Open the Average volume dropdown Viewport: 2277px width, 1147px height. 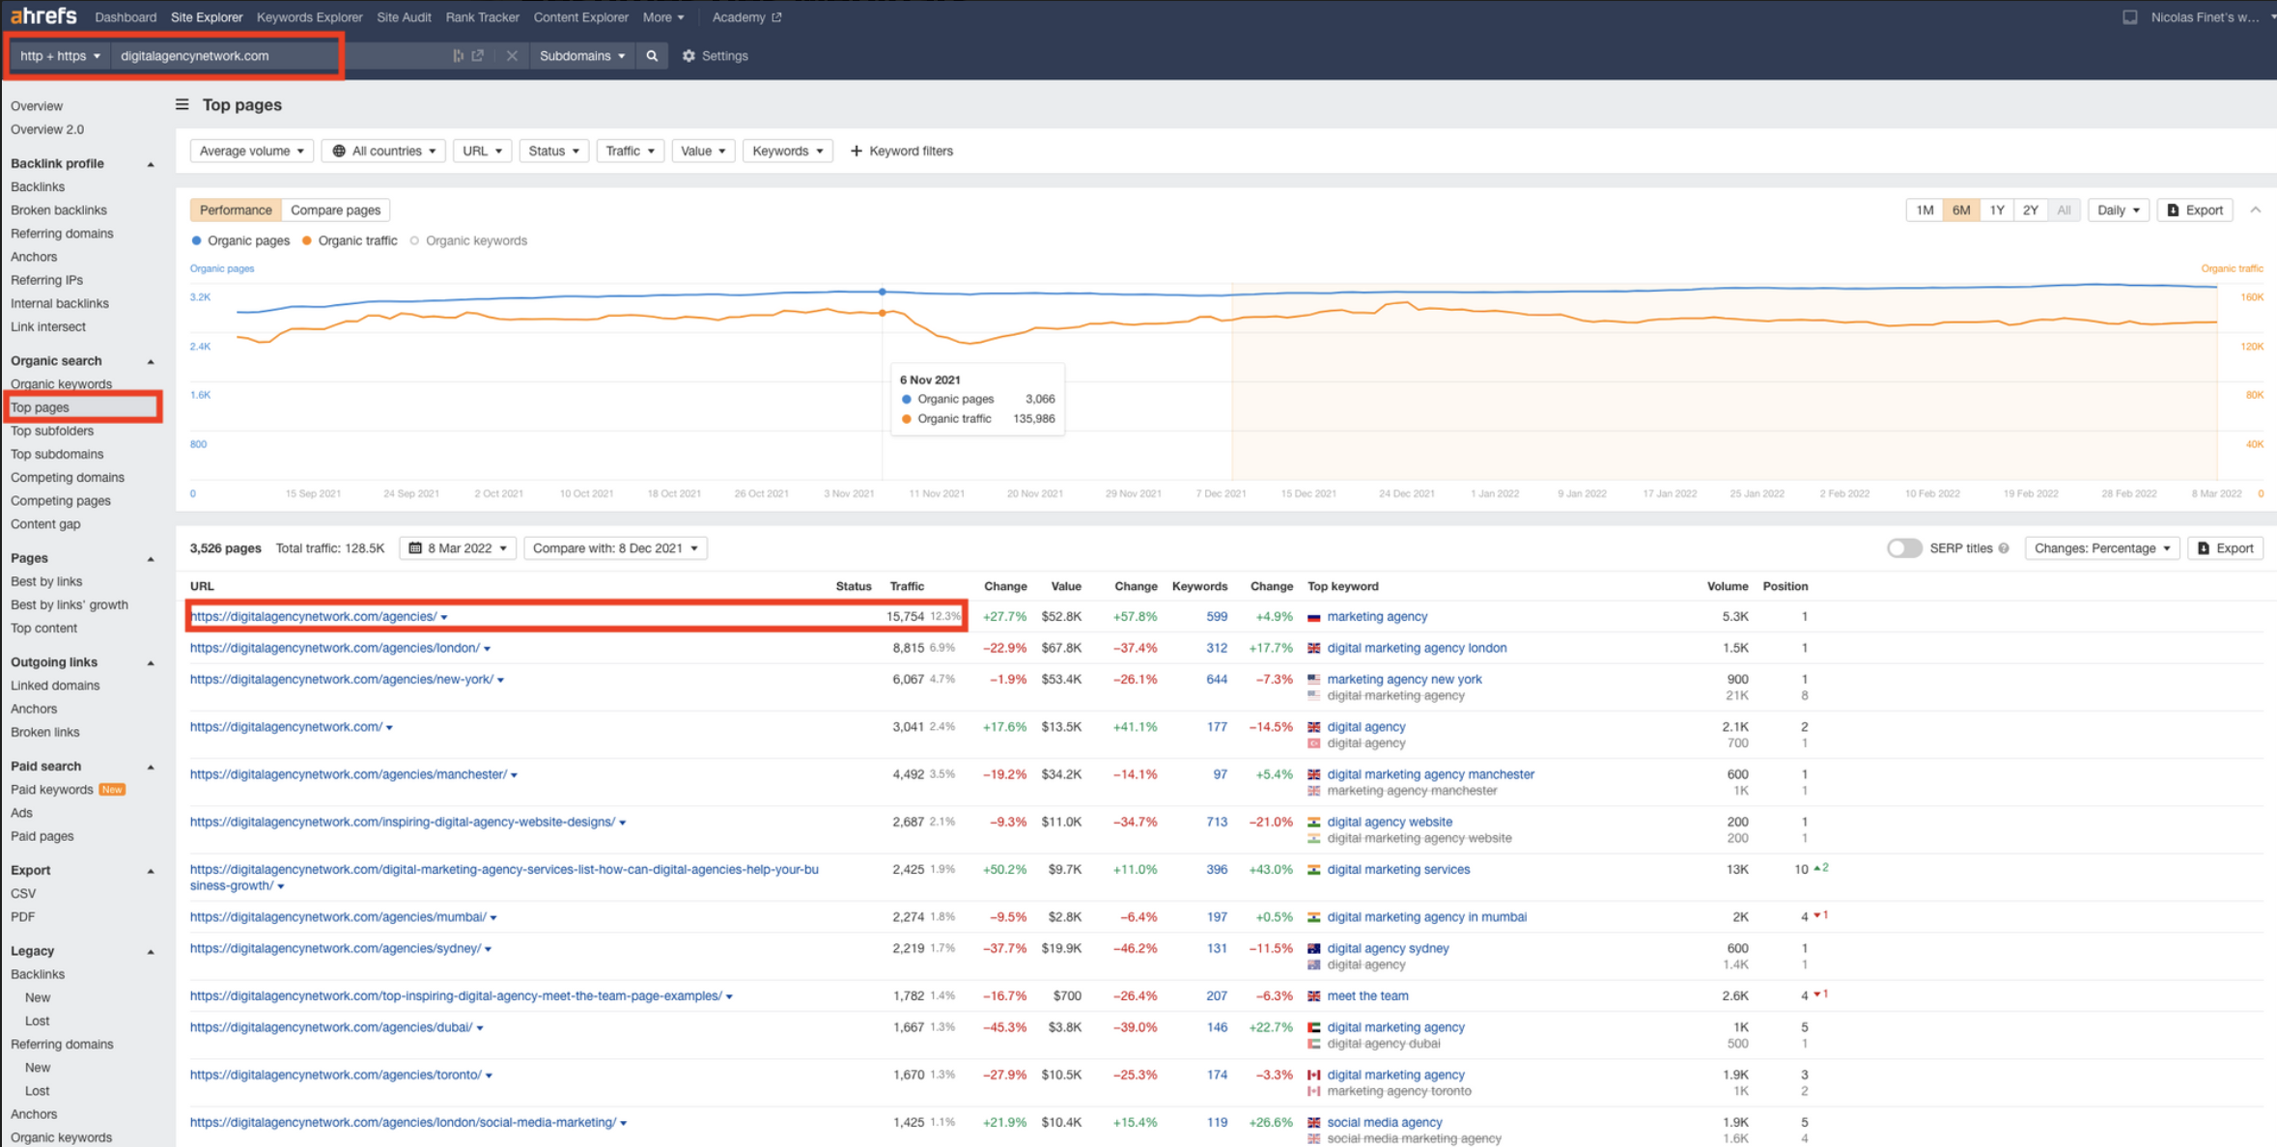coord(251,152)
